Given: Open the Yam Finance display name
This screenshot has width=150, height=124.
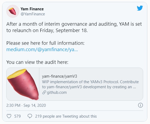Looking at the screenshot, I should pos(32,9).
